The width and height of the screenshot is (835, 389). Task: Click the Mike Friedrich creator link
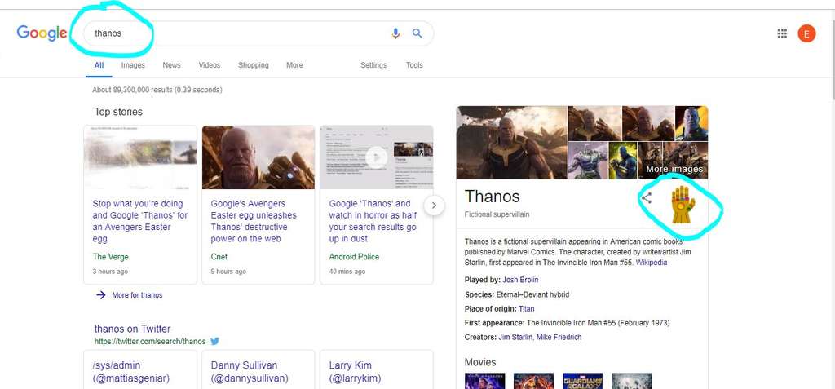coord(559,338)
